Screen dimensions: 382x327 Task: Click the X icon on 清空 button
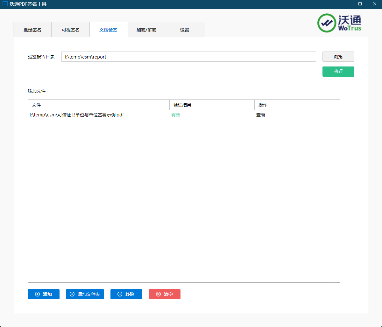(158, 294)
